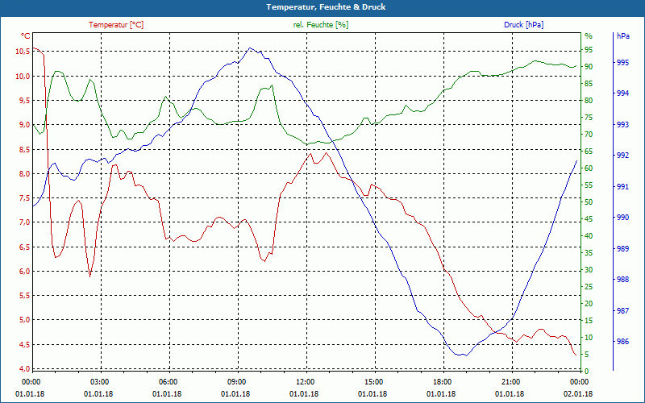Pick the 10,5 tick on the temperature axis
Image resolution: width=645 pixels, height=403 pixels.
point(23,52)
